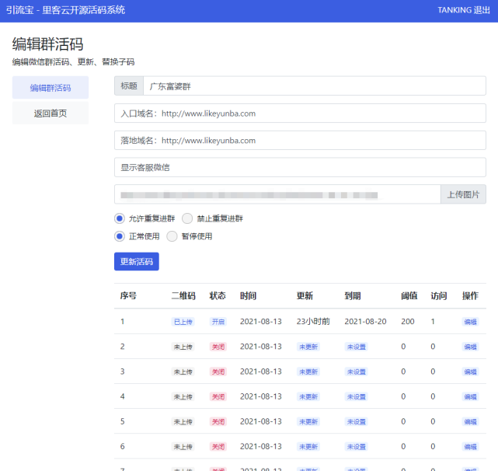
Task: Click the 上传图片 button
Action: 463,194
